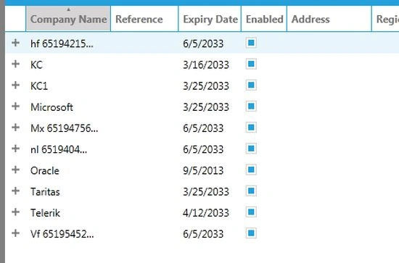
Task: Toggle Enabled checkbox for Taritas
Action: [251, 191]
